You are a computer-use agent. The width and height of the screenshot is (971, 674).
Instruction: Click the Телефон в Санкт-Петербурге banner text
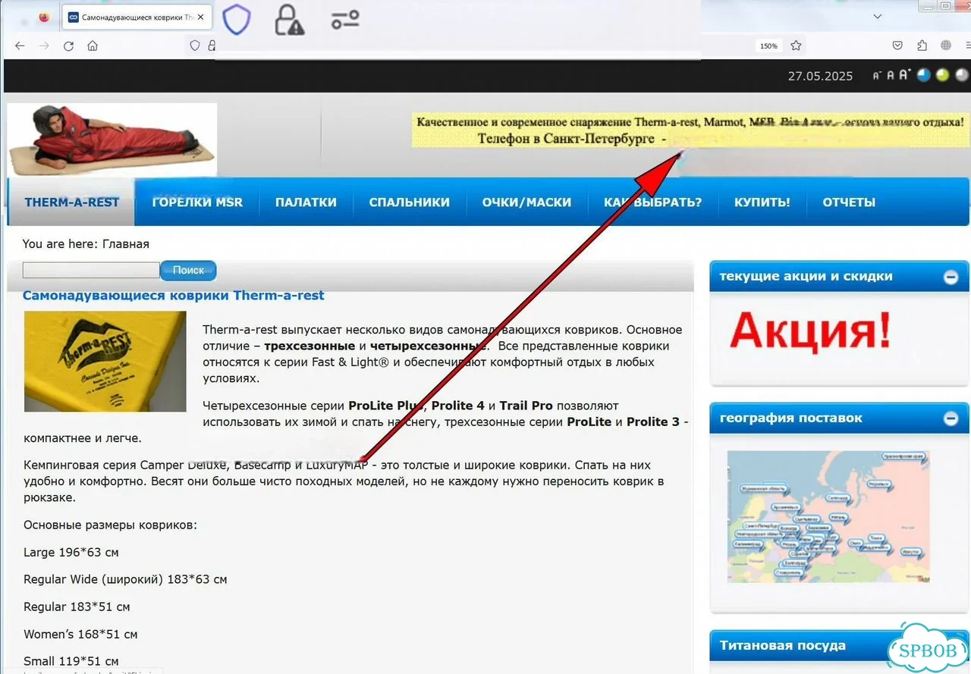[x=572, y=139]
